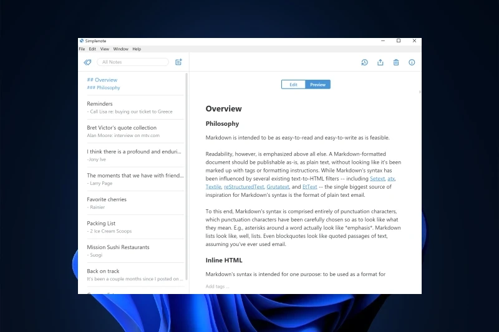Open the Grutatext link
Screen dimensions: 499x332
click(278, 187)
